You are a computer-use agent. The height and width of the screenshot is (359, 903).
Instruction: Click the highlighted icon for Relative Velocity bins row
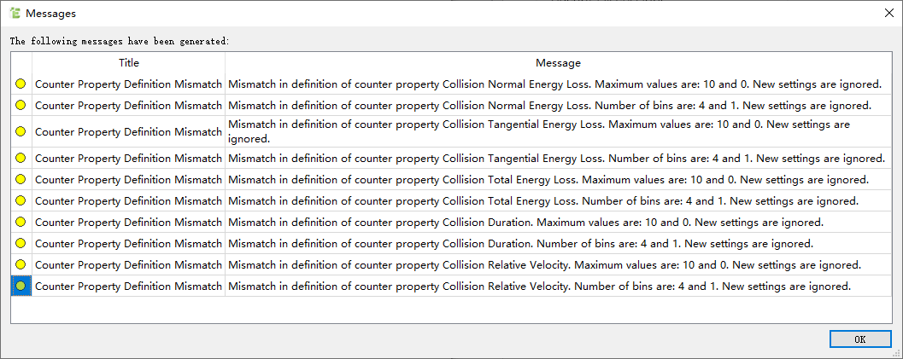tap(21, 286)
